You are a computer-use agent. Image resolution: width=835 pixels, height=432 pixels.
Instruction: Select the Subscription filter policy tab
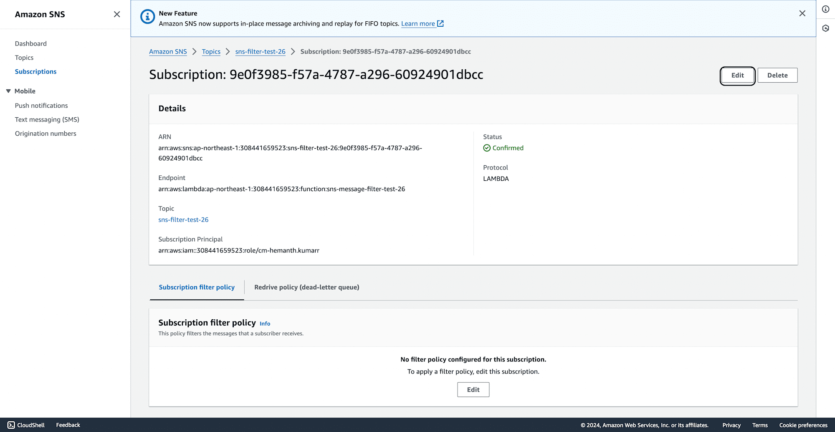pos(197,287)
